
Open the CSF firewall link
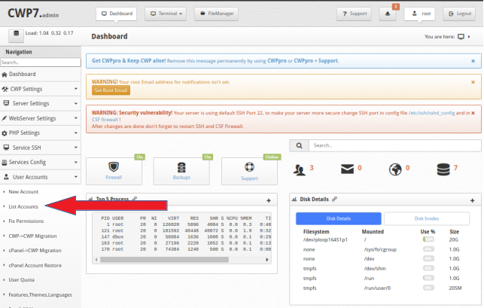click(x=105, y=120)
